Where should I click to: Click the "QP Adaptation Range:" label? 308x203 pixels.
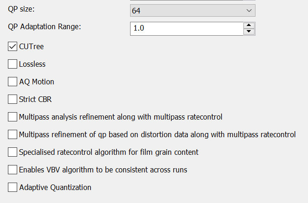coord(45,26)
